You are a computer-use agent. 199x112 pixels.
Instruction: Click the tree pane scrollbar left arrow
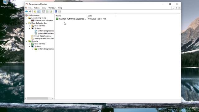point(26,98)
